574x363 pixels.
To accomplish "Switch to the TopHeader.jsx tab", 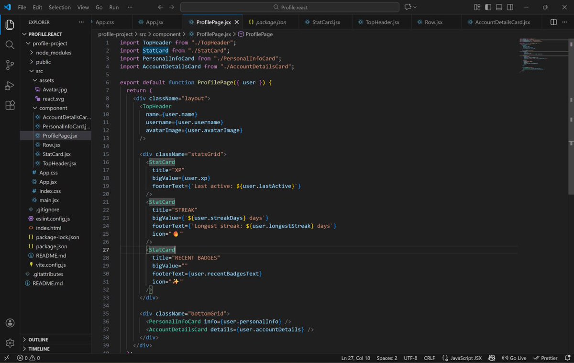I will click(x=382, y=22).
